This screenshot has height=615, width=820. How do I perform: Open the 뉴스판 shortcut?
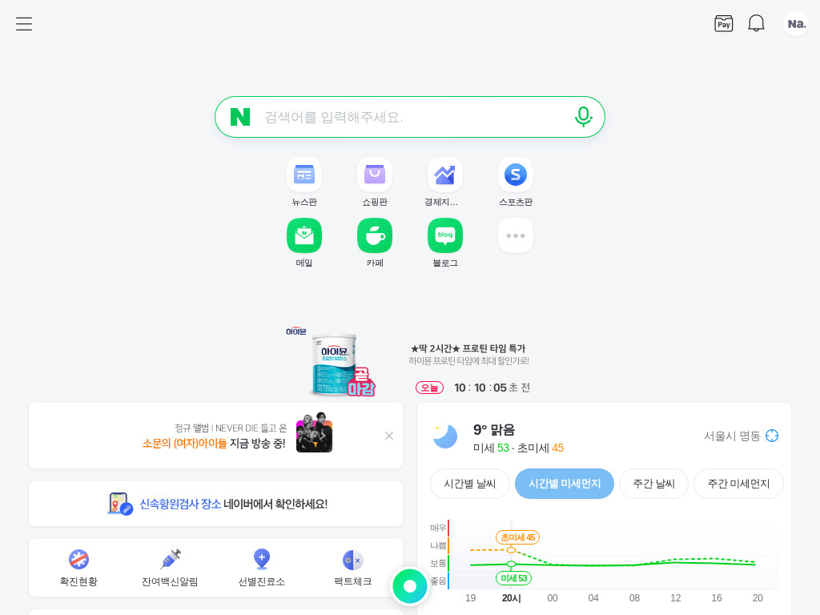(304, 182)
